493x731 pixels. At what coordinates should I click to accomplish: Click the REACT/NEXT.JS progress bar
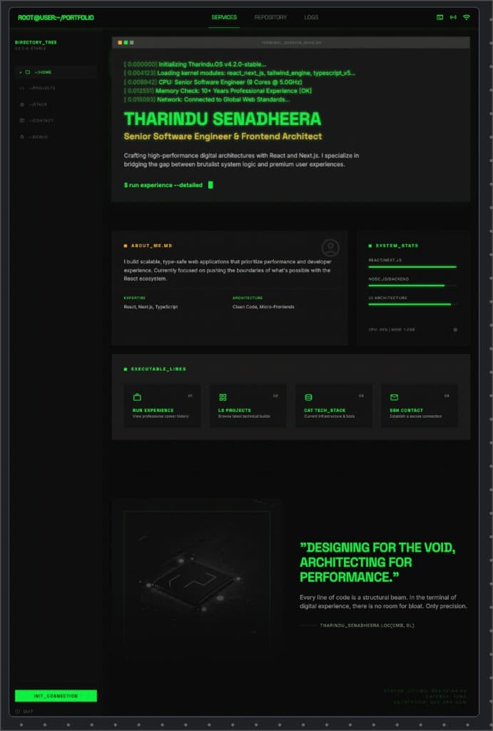click(x=412, y=267)
